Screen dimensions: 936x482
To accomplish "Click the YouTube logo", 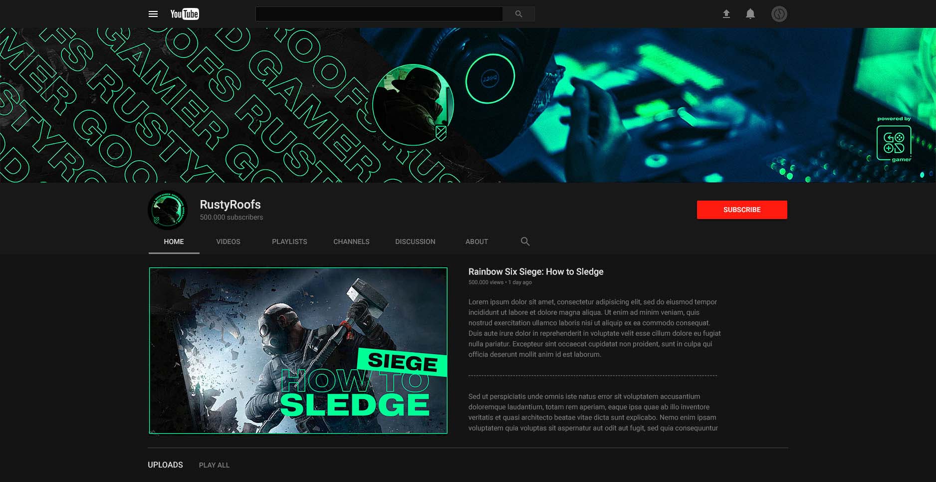I will point(185,14).
